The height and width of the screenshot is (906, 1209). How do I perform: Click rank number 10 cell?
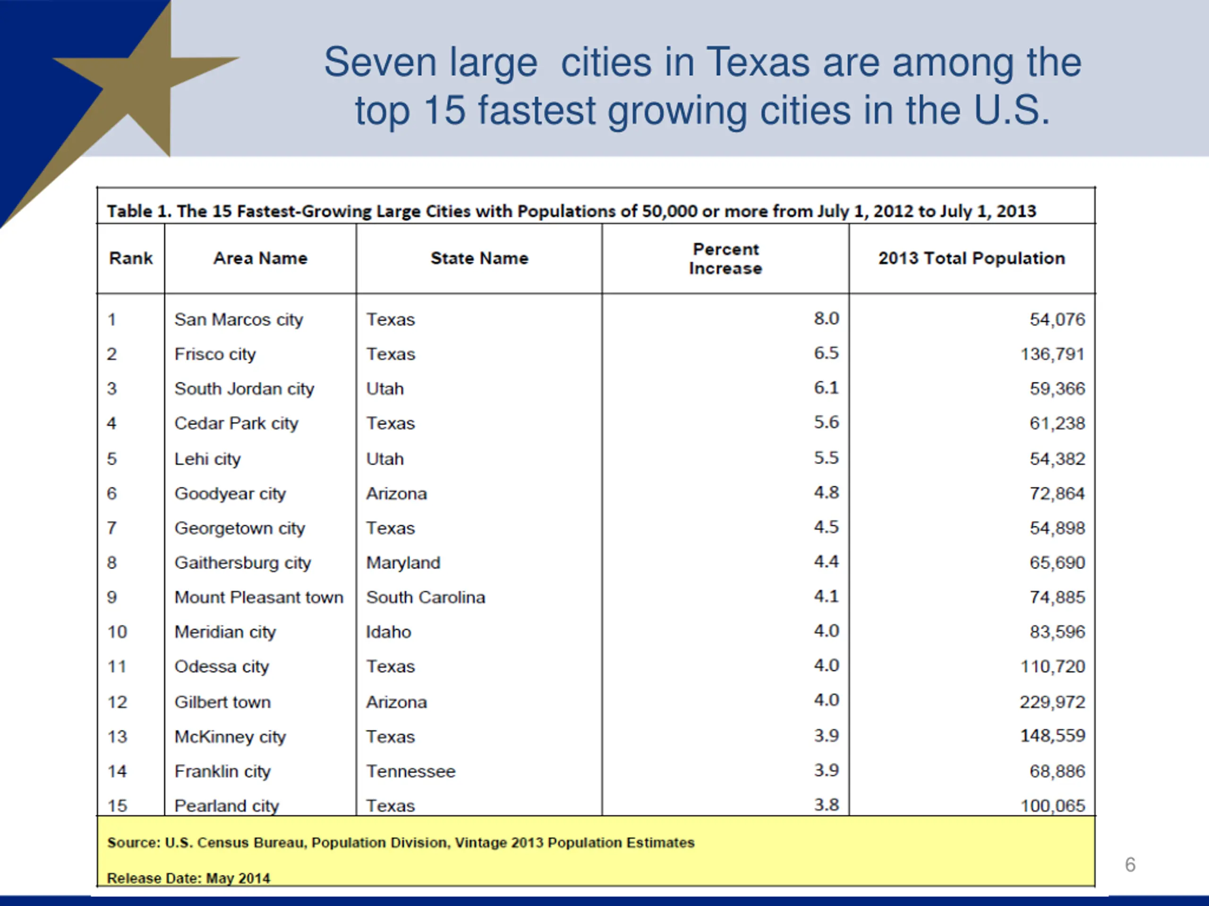(117, 632)
